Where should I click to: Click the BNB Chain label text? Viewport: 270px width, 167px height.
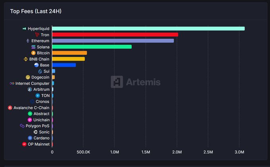[39, 59]
